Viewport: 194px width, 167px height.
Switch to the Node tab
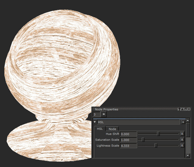point(112,129)
